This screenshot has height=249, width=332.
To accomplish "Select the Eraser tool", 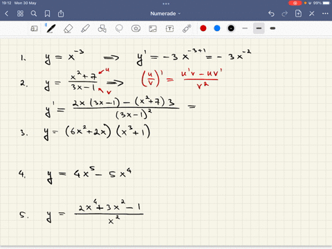I will pos(68,28).
